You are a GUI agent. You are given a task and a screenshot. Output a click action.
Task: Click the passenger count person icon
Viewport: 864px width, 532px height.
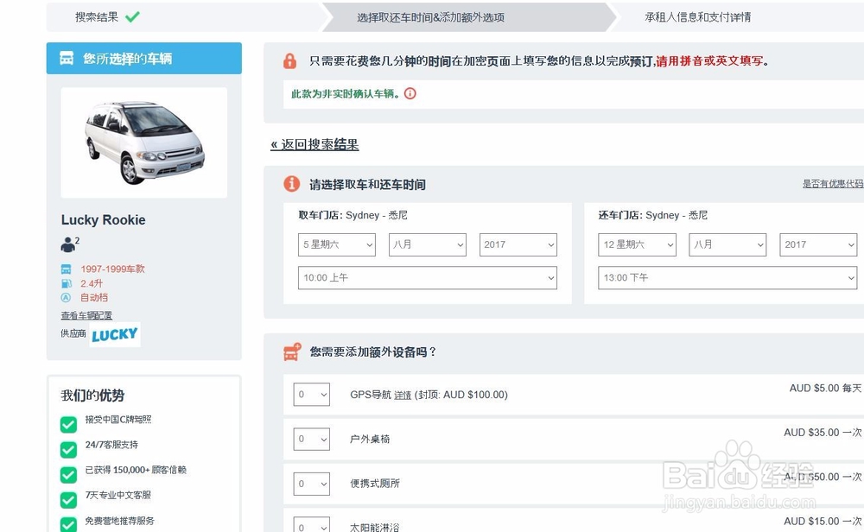67,244
